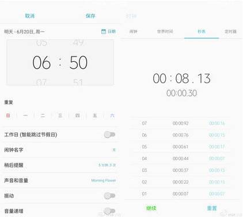This screenshot has width=243, height=217.
Task: Open 声音和音量 Morning Flower sound setting
Action: point(60,181)
